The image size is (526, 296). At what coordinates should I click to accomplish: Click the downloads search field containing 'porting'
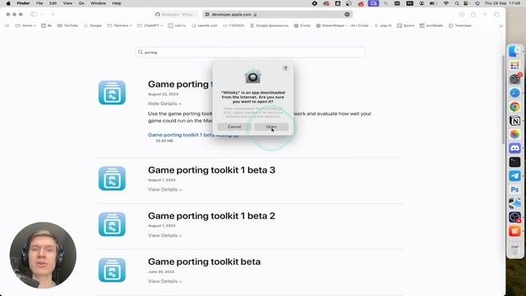250,53
